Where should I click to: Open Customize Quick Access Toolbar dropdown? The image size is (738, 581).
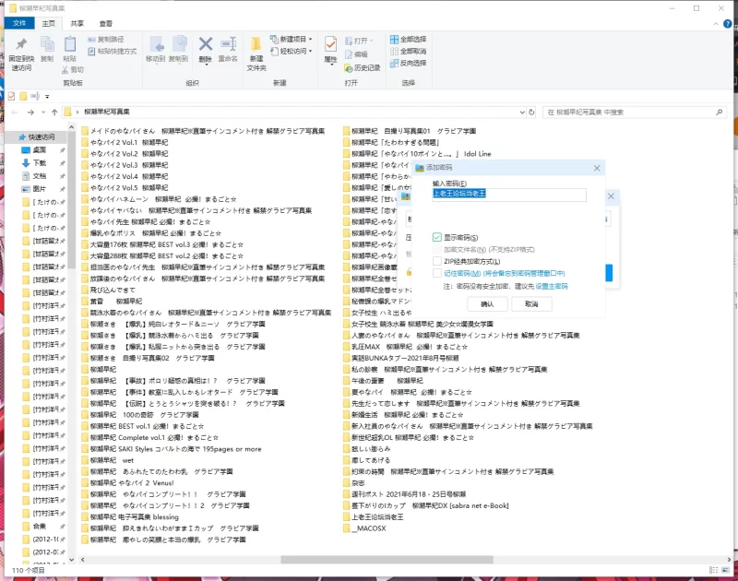tap(47, 97)
